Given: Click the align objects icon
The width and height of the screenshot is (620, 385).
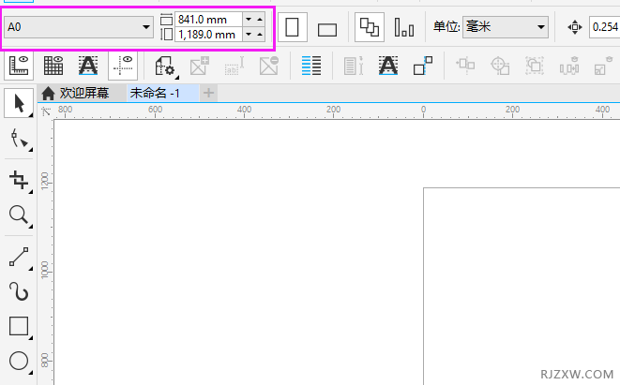Looking at the screenshot, I should 465,66.
